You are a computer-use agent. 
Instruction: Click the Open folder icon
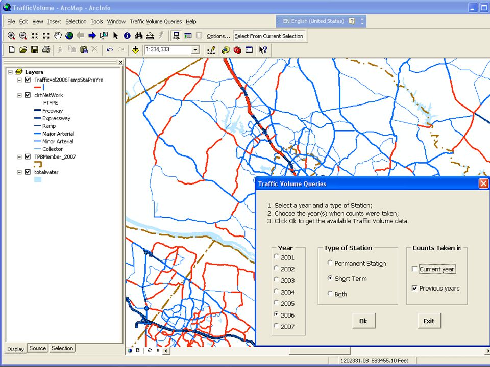(23, 49)
